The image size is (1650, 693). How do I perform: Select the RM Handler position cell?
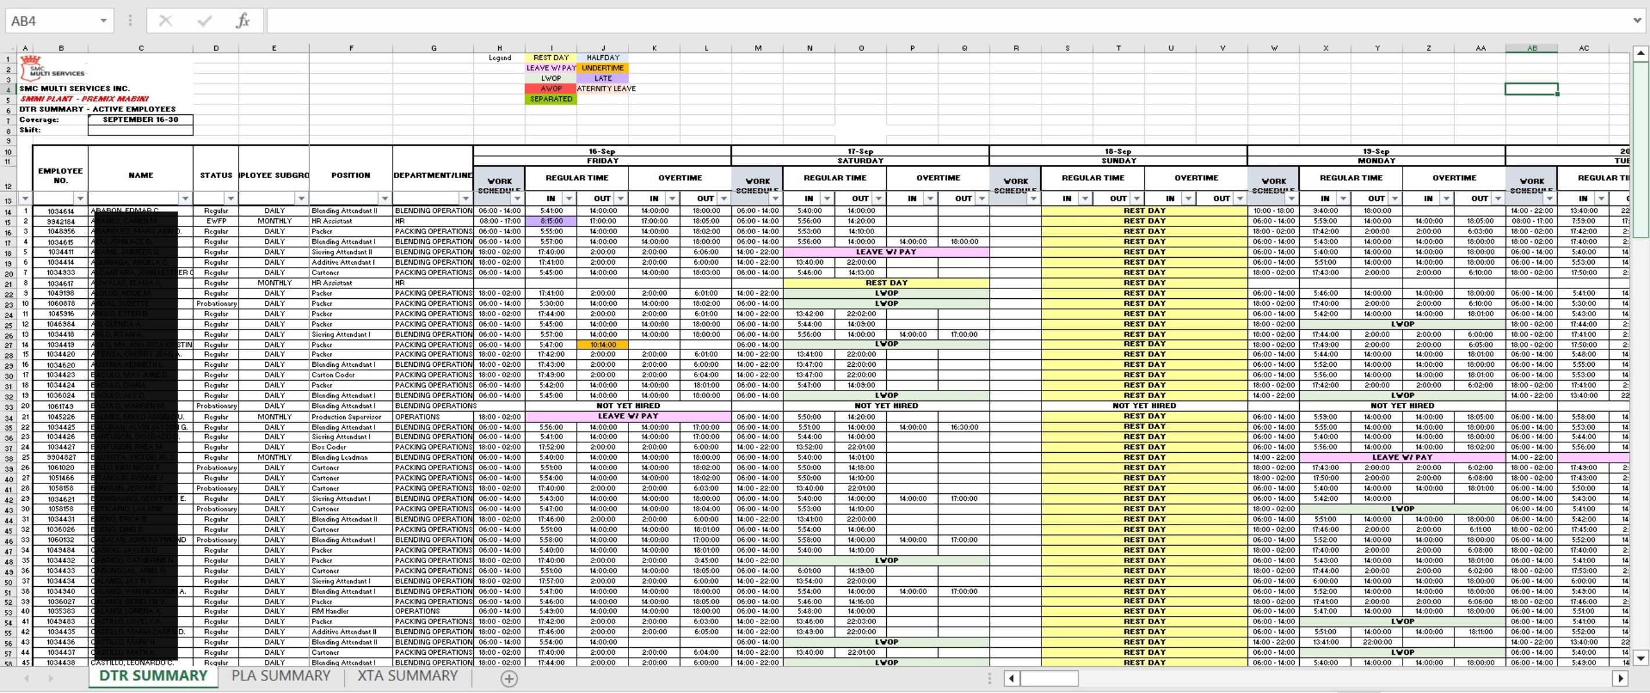[351, 611]
